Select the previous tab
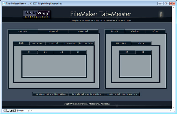Image resolution: width=177 pixels, height=114 pixels. (121, 43)
